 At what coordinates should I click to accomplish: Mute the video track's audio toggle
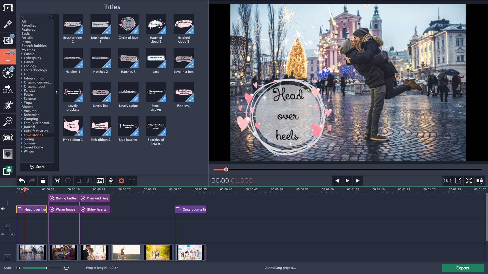coord(12,234)
